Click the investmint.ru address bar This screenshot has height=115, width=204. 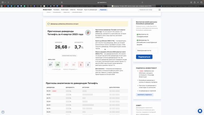pyautogui.click(x=102, y=2)
